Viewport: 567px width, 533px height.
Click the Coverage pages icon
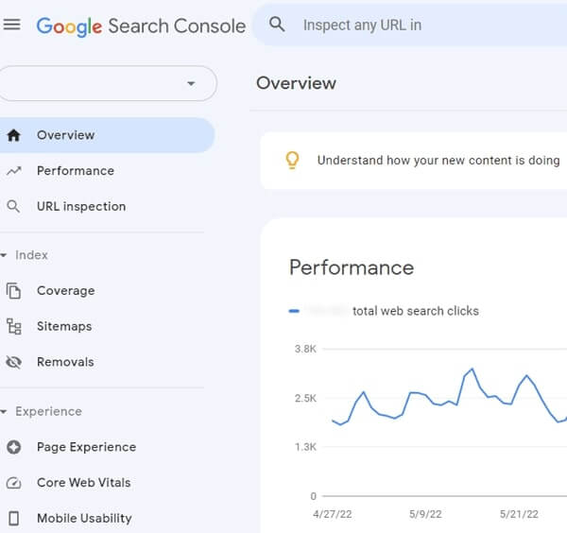click(13, 291)
